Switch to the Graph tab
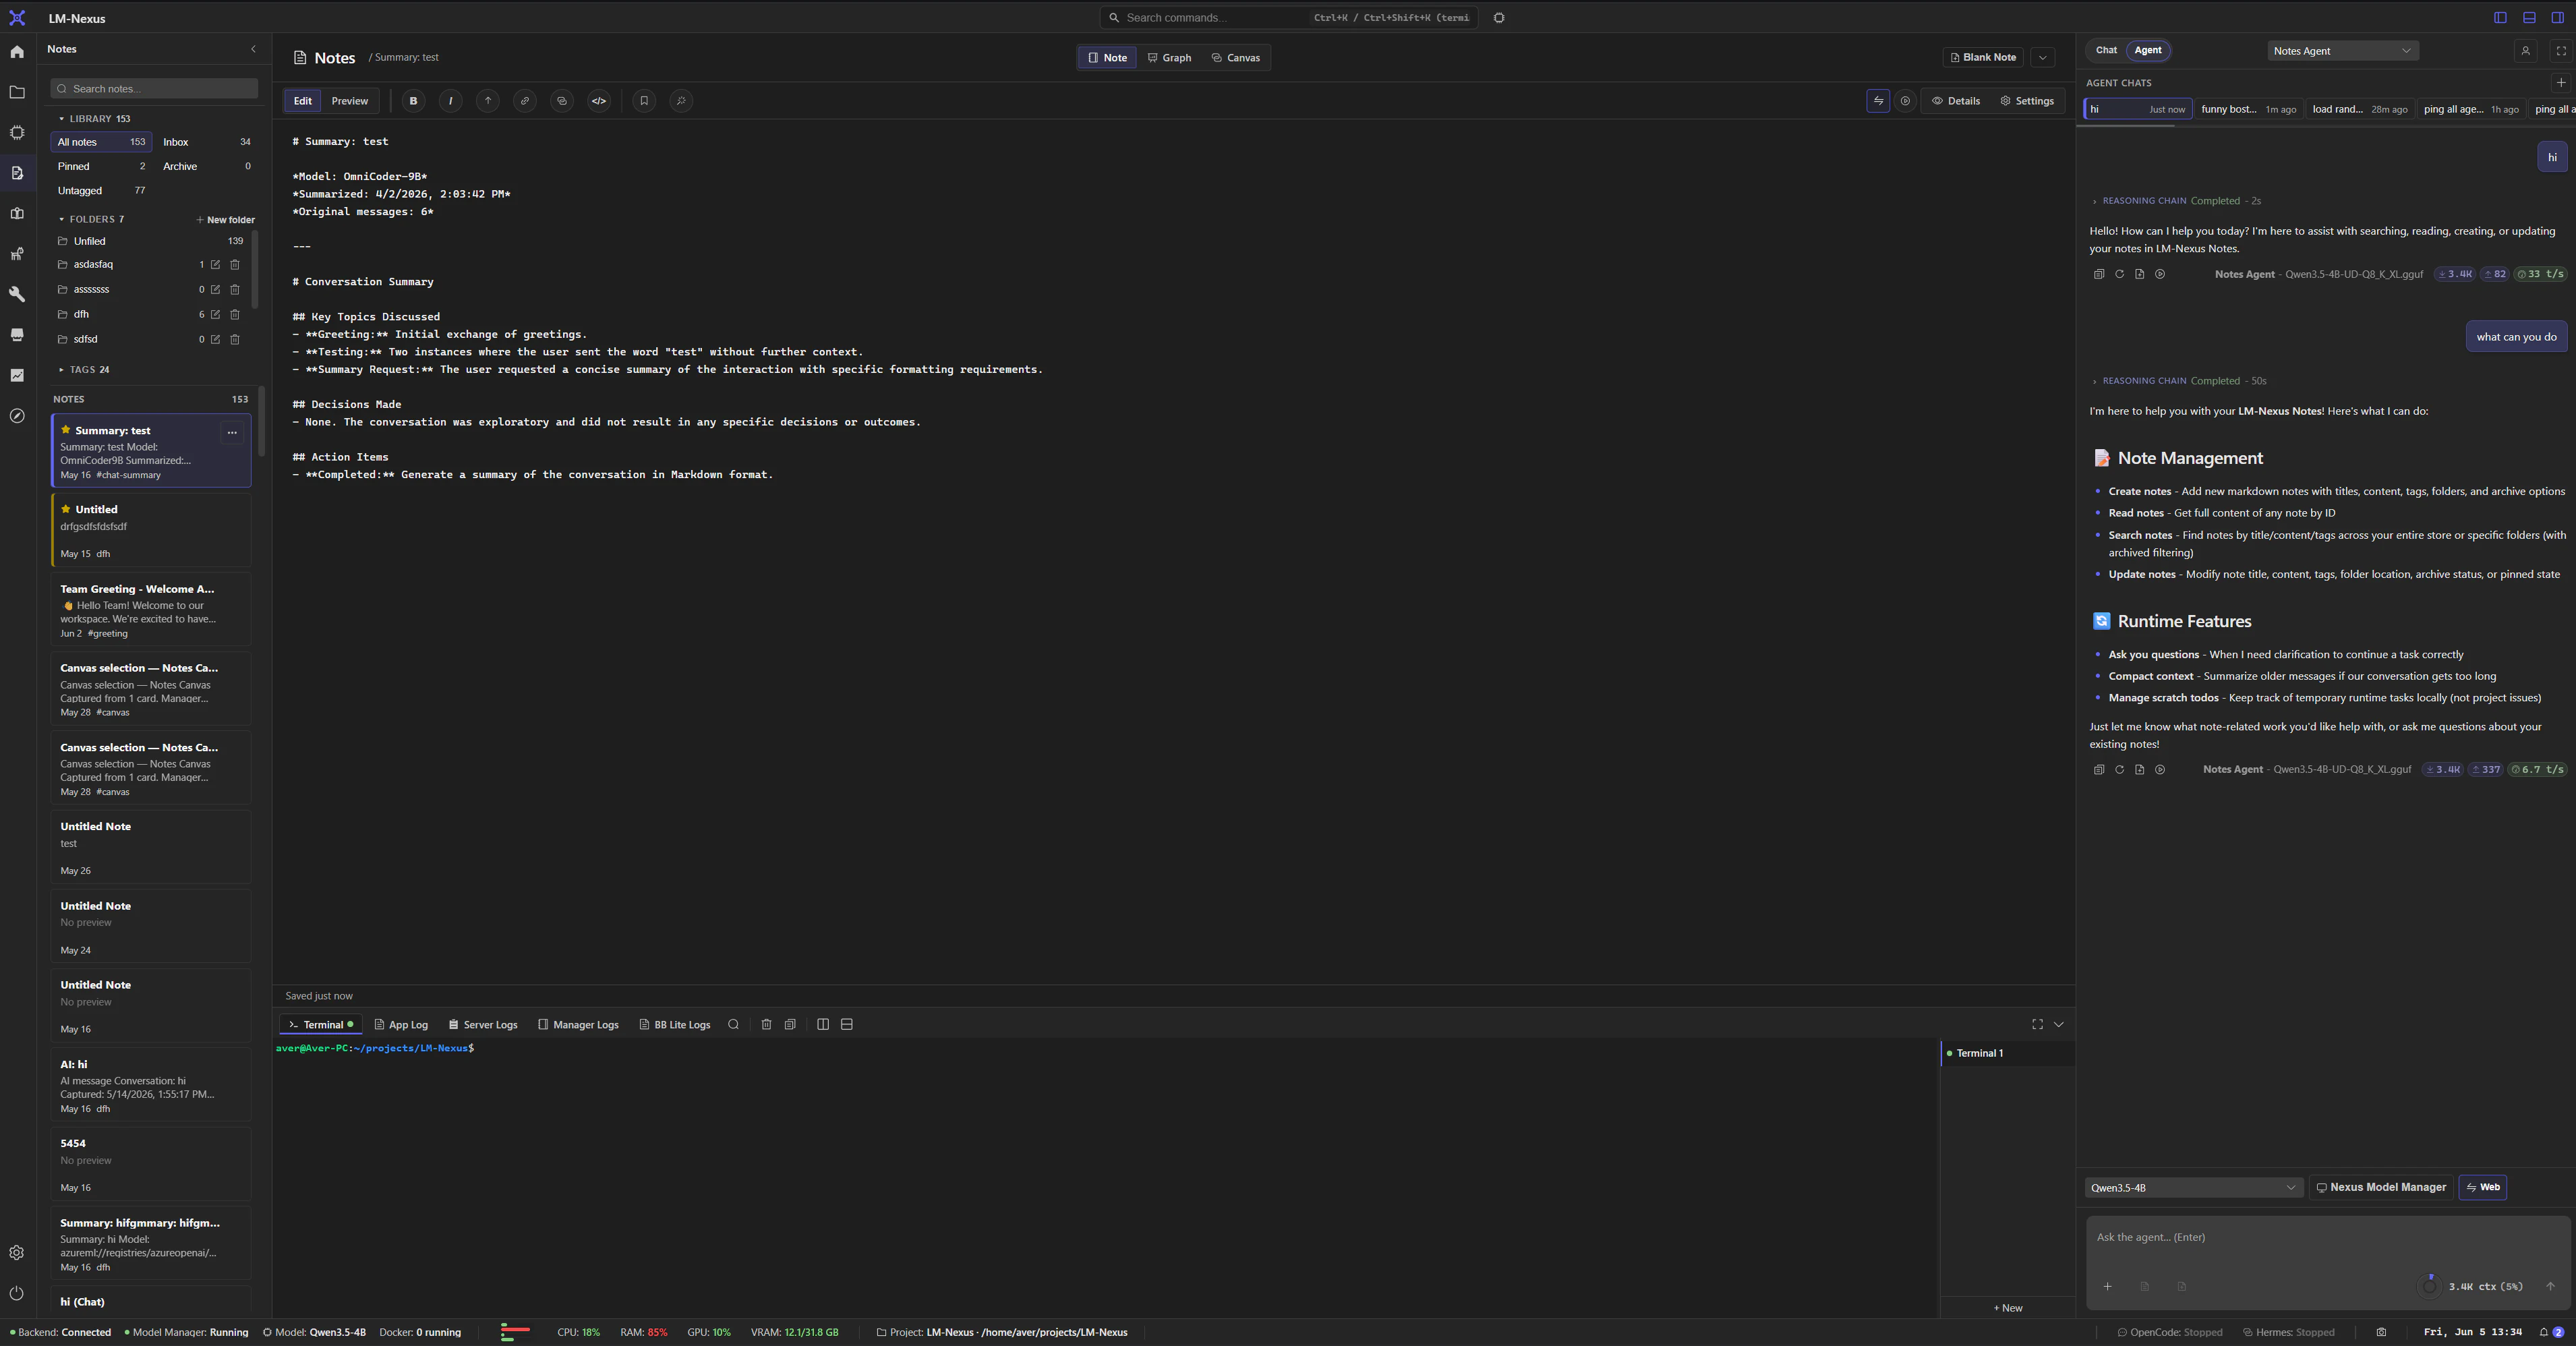Screen dimensions: 2576x1346 tap(1169, 58)
